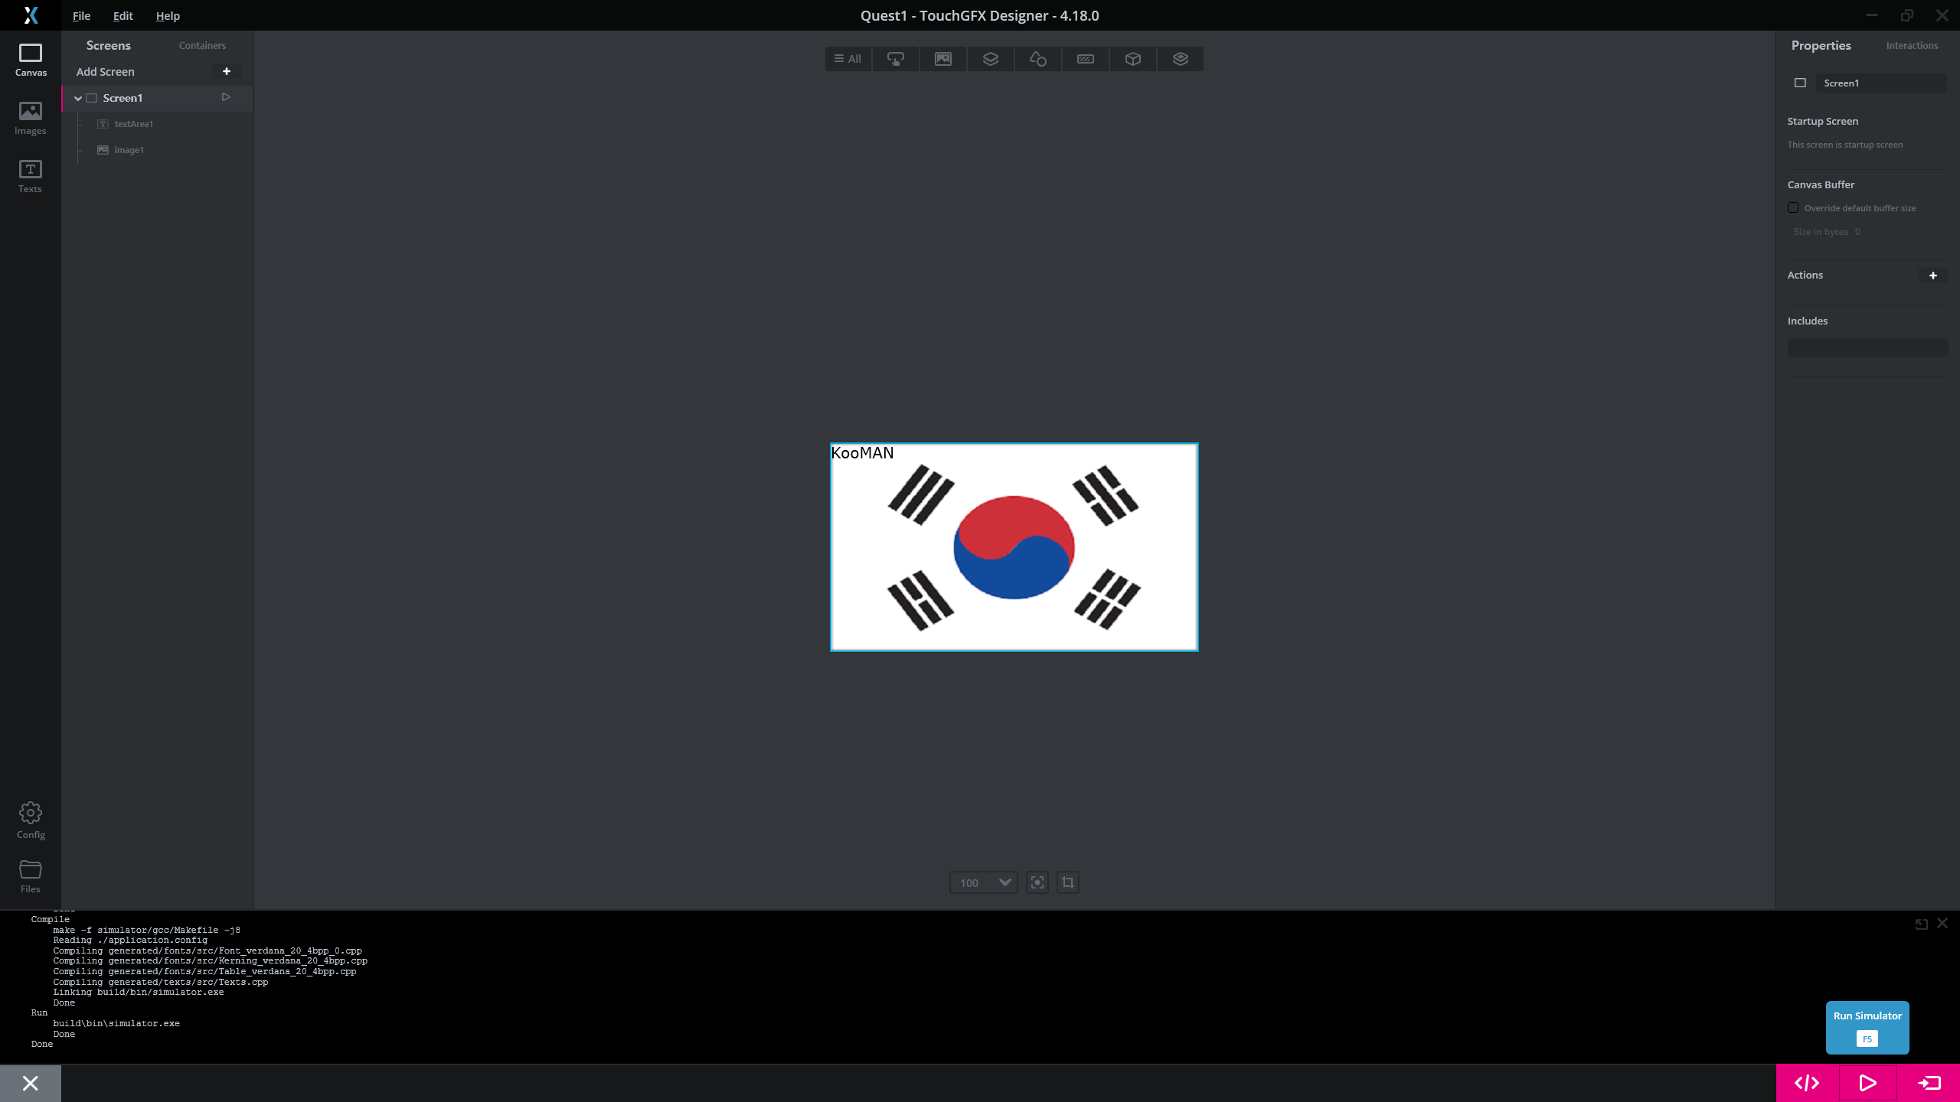Screen dimensions: 1960x1102
Task: Open the Custom Containers widget category
Action: click(x=1181, y=59)
